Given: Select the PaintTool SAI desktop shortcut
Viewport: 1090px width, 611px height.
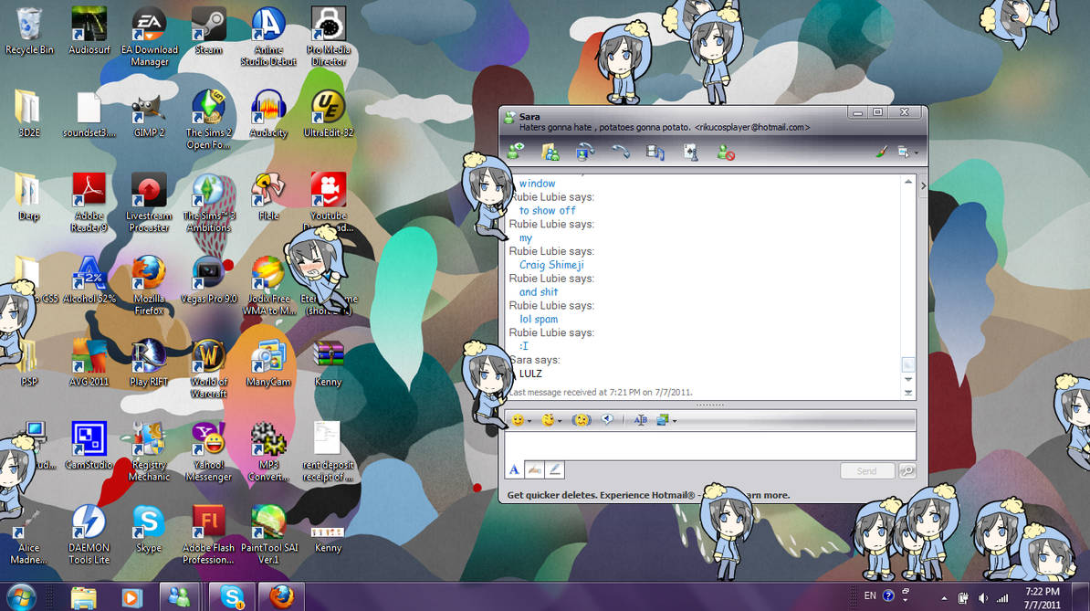Looking at the screenshot, I should point(268,534).
